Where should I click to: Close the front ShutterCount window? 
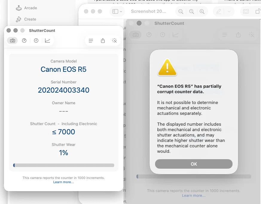click(x=9, y=30)
